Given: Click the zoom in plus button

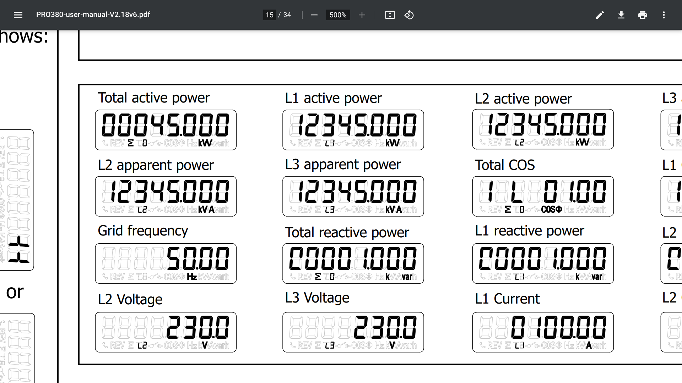Looking at the screenshot, I should (362, 15).
